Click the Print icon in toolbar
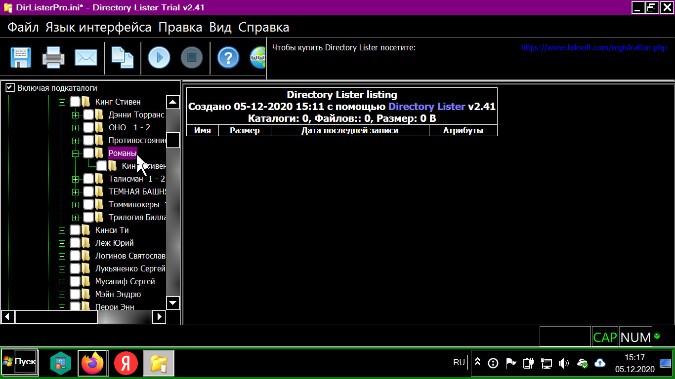The height and width of the screenshot is (379, 675). (x=53, y=58)
